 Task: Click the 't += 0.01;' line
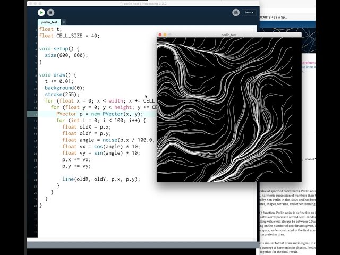pos(59,81)
